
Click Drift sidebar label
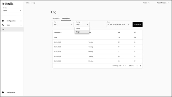(x=8, y=25)
